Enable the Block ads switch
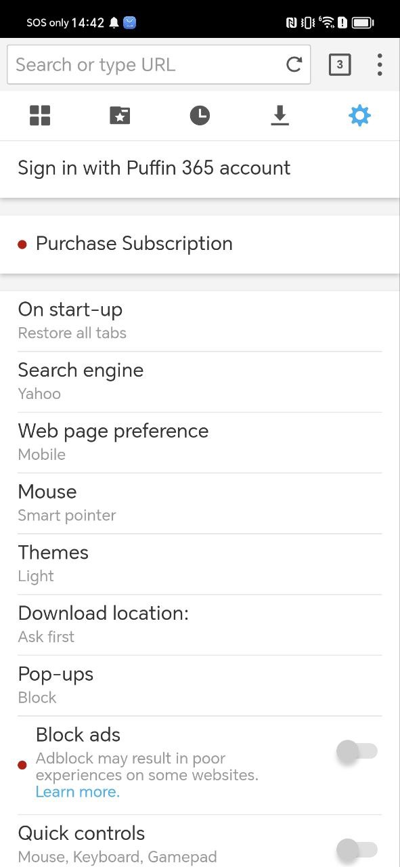400x867 pixels. point(357,751)
